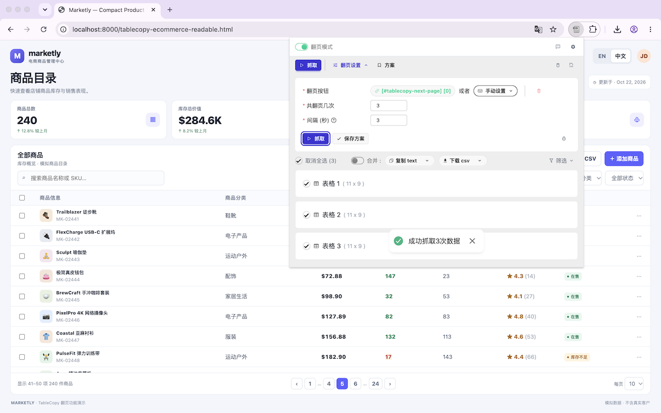Image resolution: width=661 pixels, height=413 pixels.
Task: Uncheck 表格 3 checkbox
Action: [307, 246]
